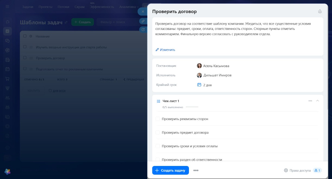The width and height of the screenshot is (332, 179).
Task: Open the deadline calendar icon next to 2 дня
Action: [x=199, y=85]
